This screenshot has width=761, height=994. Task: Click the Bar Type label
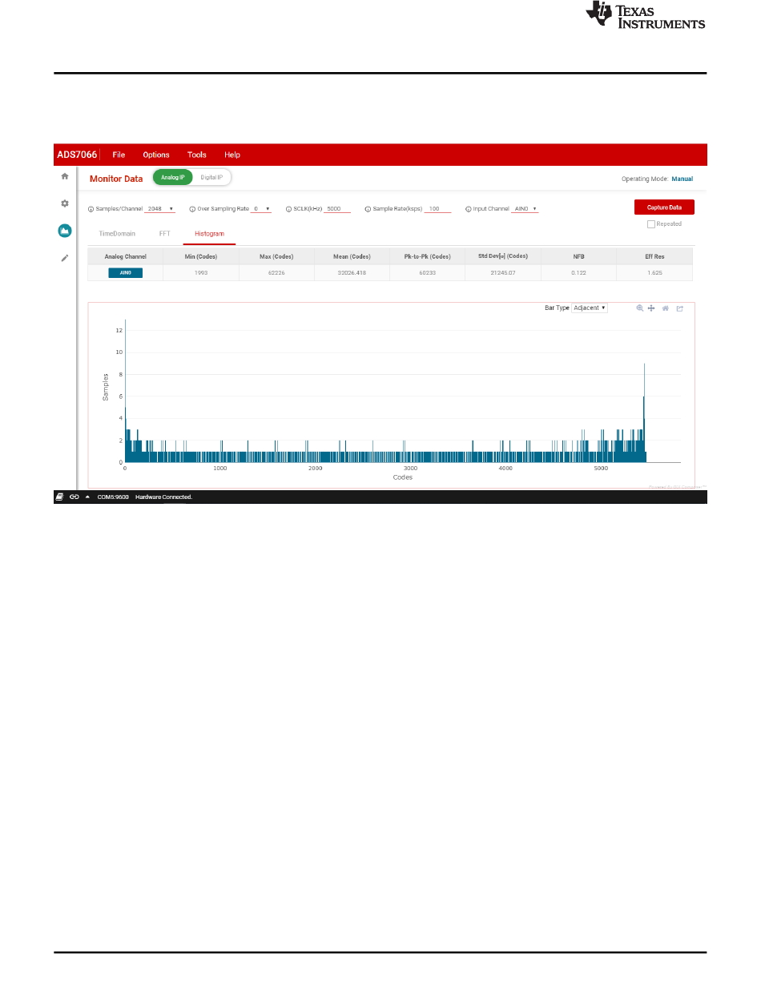[x=557, y=308]
